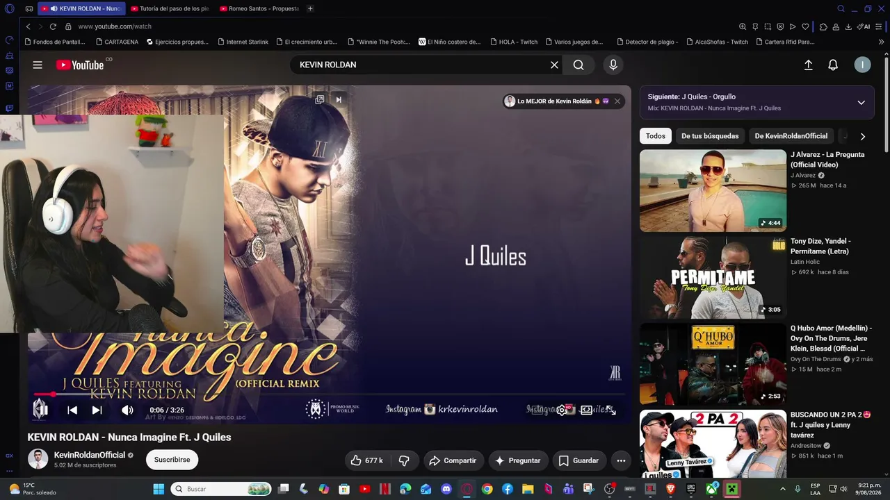
Task: Skip to the next video
Action: 97,410
